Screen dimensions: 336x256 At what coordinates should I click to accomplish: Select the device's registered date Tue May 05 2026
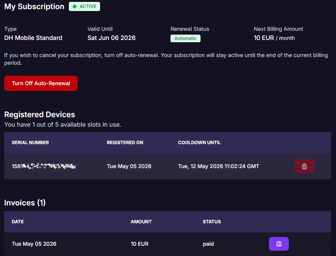tap(129, 166)
